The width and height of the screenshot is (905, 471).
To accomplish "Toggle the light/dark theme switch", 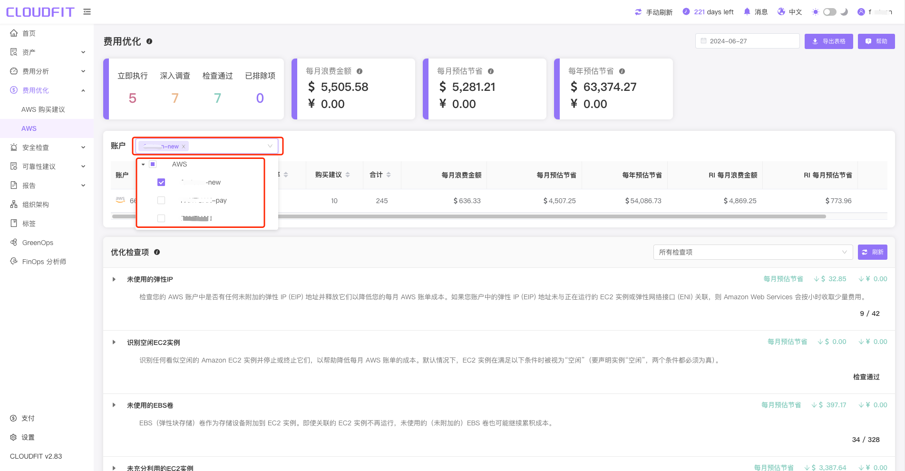I will click(830, 12).
